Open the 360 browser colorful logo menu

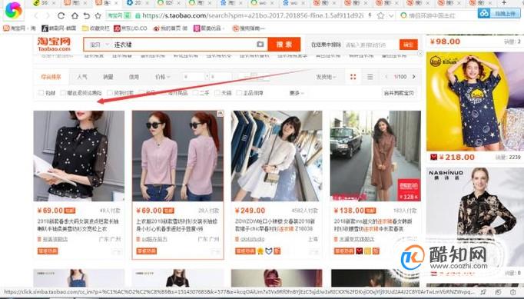tap(13, 10)
